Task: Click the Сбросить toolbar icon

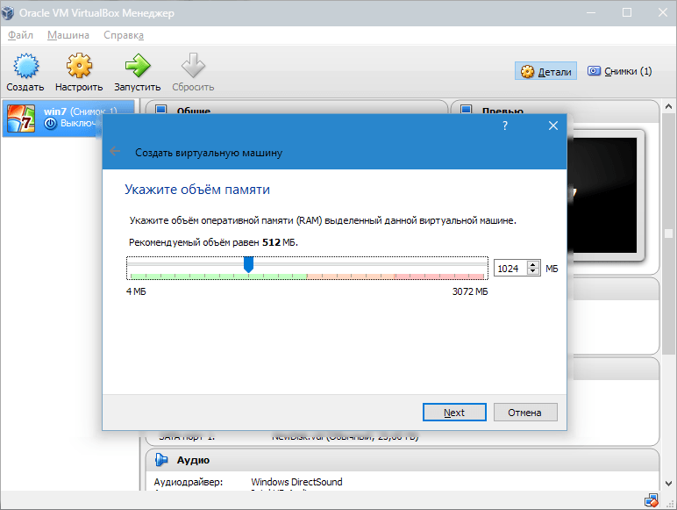Action: pos(193,68)
